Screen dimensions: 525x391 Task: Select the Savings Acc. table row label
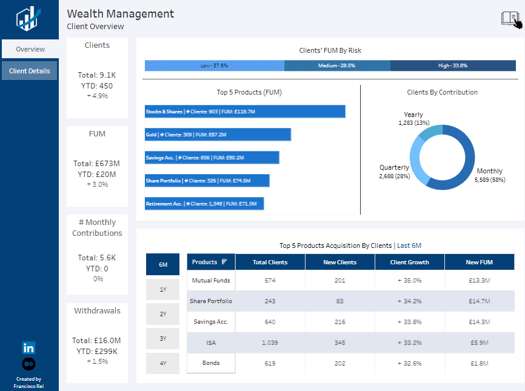click(x=211, y=322)
